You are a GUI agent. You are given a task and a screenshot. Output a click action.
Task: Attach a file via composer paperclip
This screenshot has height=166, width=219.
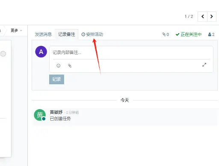[x=70, y=65]
